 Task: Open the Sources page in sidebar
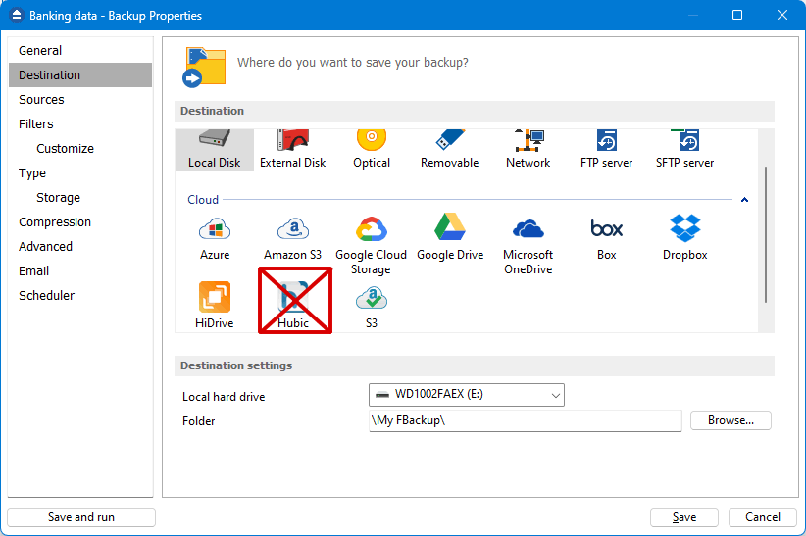pos(41,100)
